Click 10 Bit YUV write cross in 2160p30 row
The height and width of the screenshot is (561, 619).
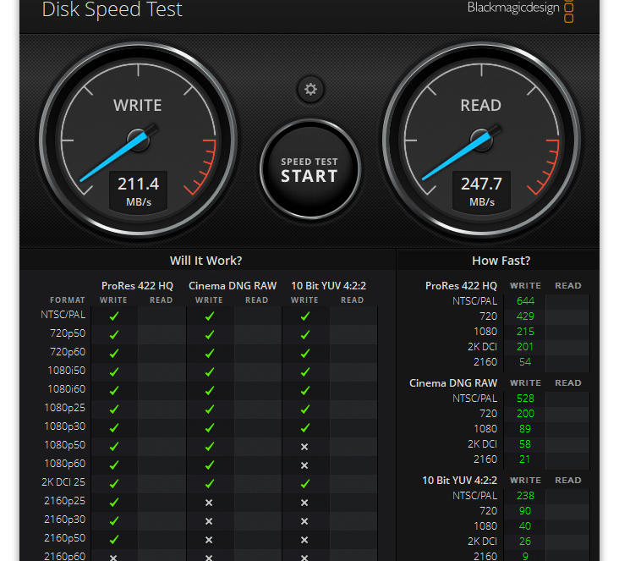coord(304,521)
